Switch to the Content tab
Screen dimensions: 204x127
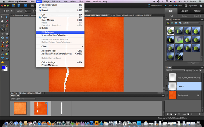176,20
